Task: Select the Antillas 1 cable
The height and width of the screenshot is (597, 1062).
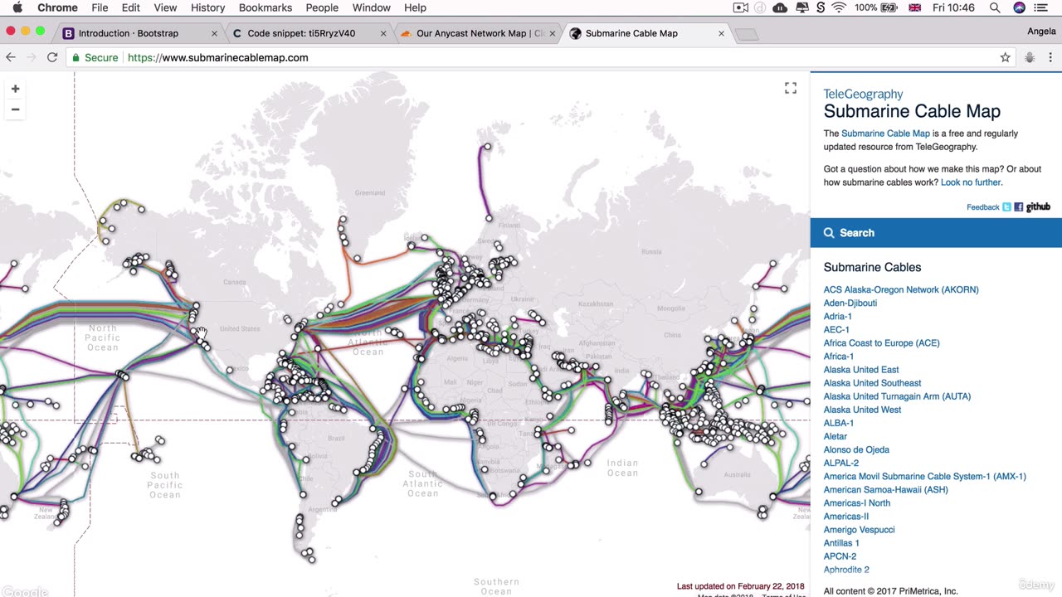Action: [841, 542]
